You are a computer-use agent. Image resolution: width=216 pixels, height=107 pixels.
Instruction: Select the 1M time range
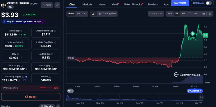pyautogui.click(x=183, y=14)
